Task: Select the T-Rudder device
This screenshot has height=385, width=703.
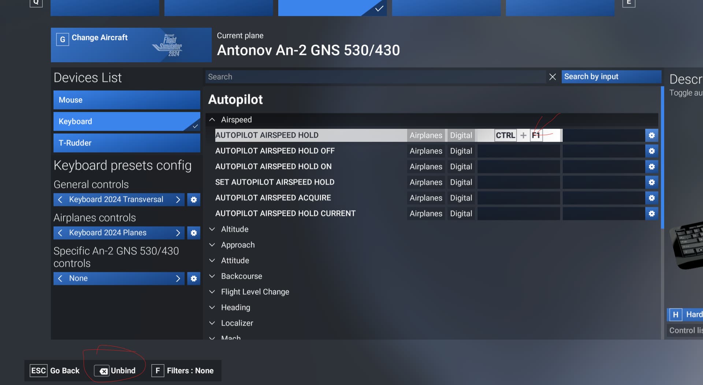Action: (x=126, y=143)
